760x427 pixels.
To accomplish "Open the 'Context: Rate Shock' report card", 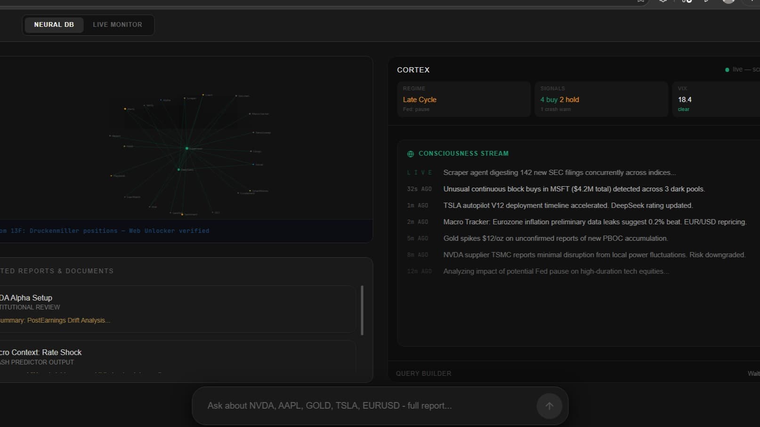I will [x=178, y=357].
